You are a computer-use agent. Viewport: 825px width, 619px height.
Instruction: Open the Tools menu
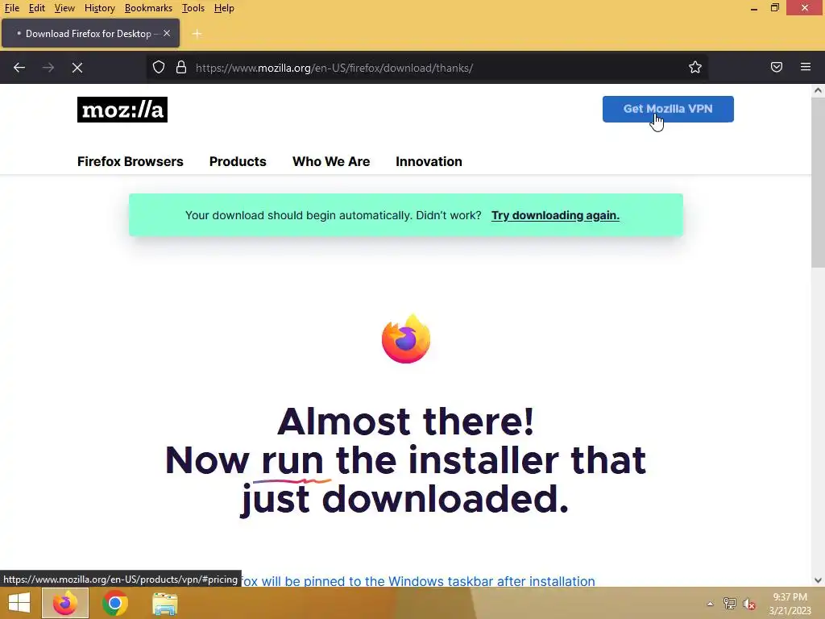(x=193, y=8)
